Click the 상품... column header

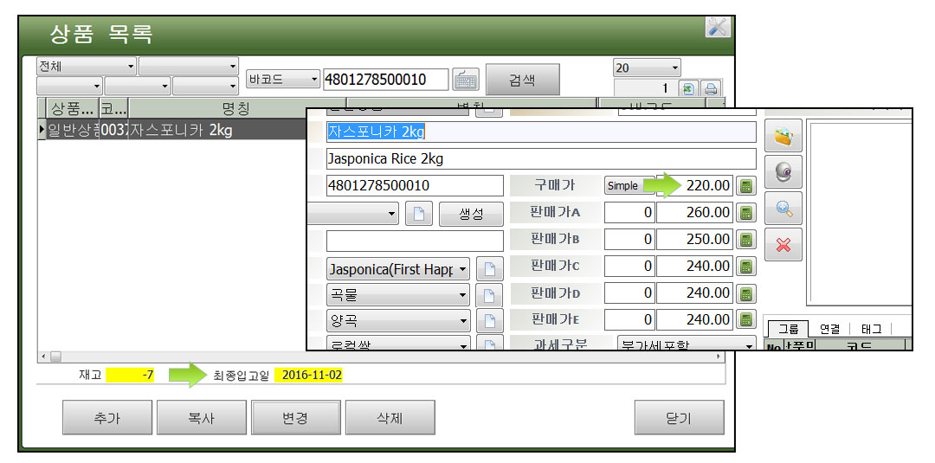72,108
